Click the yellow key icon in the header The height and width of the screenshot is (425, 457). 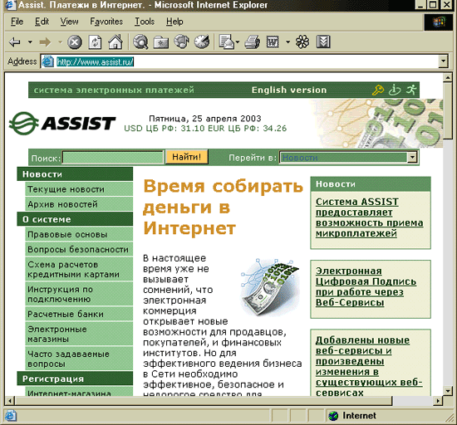point(378,90)
